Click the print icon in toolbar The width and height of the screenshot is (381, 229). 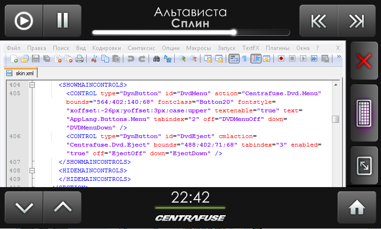(x=80, y=59)
